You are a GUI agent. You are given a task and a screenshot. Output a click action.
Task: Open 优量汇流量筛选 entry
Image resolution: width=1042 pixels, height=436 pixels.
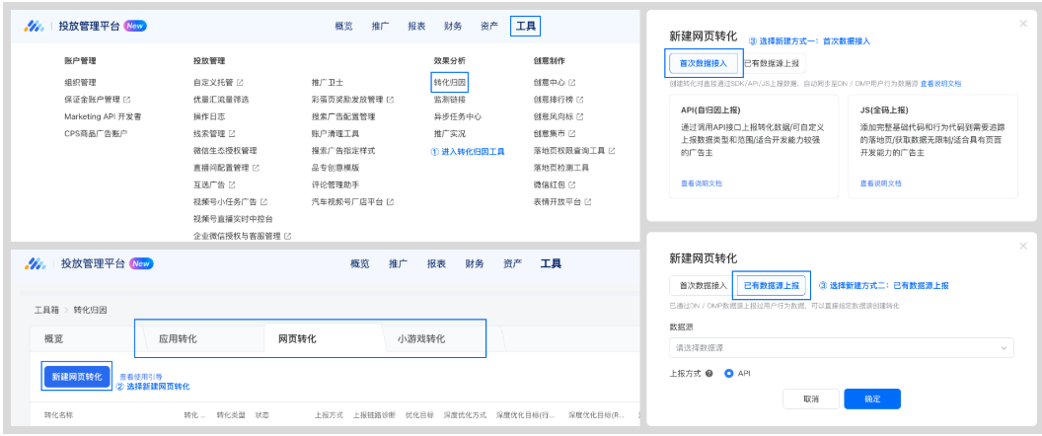(x=221, y=100)
